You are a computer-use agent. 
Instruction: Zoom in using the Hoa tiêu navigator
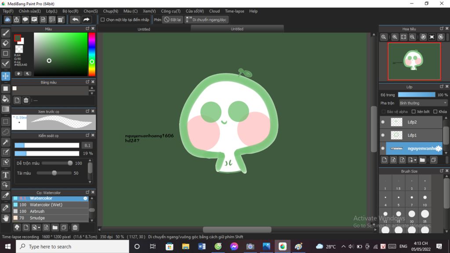[395, 37]
